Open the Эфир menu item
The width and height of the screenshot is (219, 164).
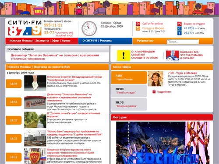[55, 41]
